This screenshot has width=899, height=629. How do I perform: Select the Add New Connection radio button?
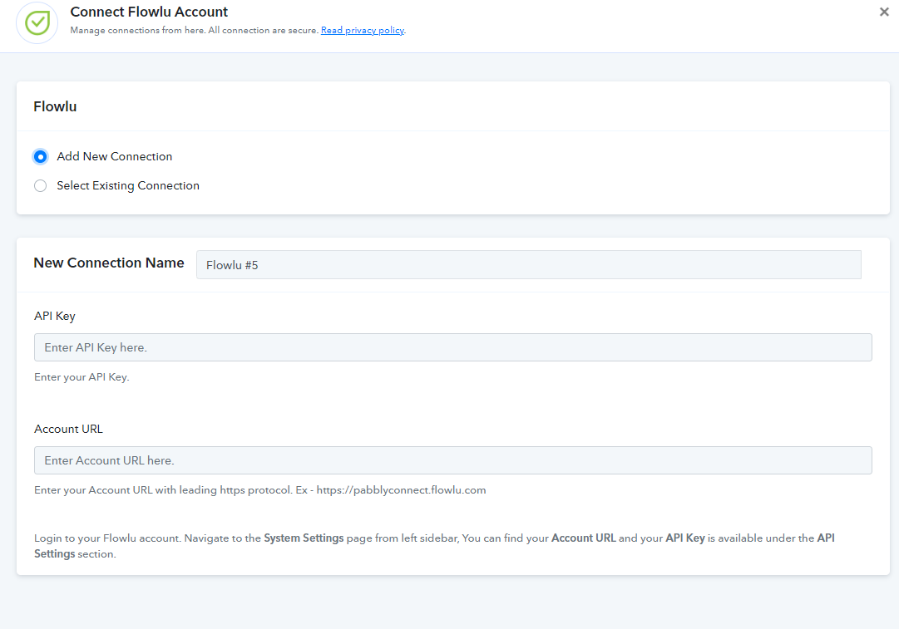40,156
